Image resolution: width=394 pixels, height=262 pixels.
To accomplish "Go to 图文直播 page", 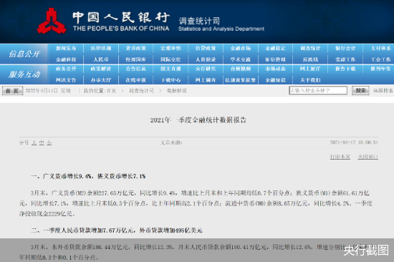I will pos(170,69).
